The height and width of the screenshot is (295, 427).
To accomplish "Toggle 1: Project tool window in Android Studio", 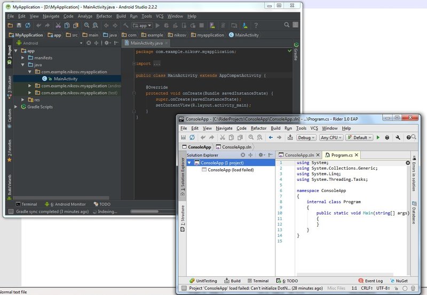I will coord(10,55).
